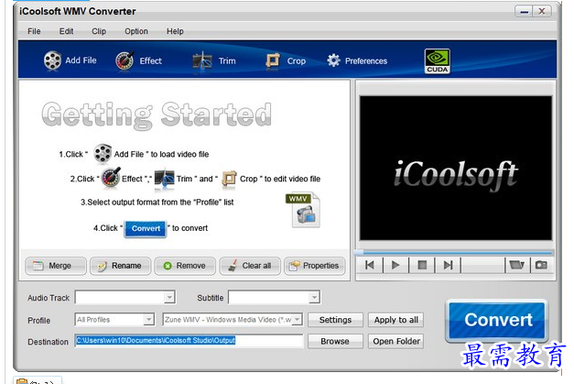Open file Properties button
This screenshot has height=384, width=574.
pyautogui.click(x=314, y=266)
